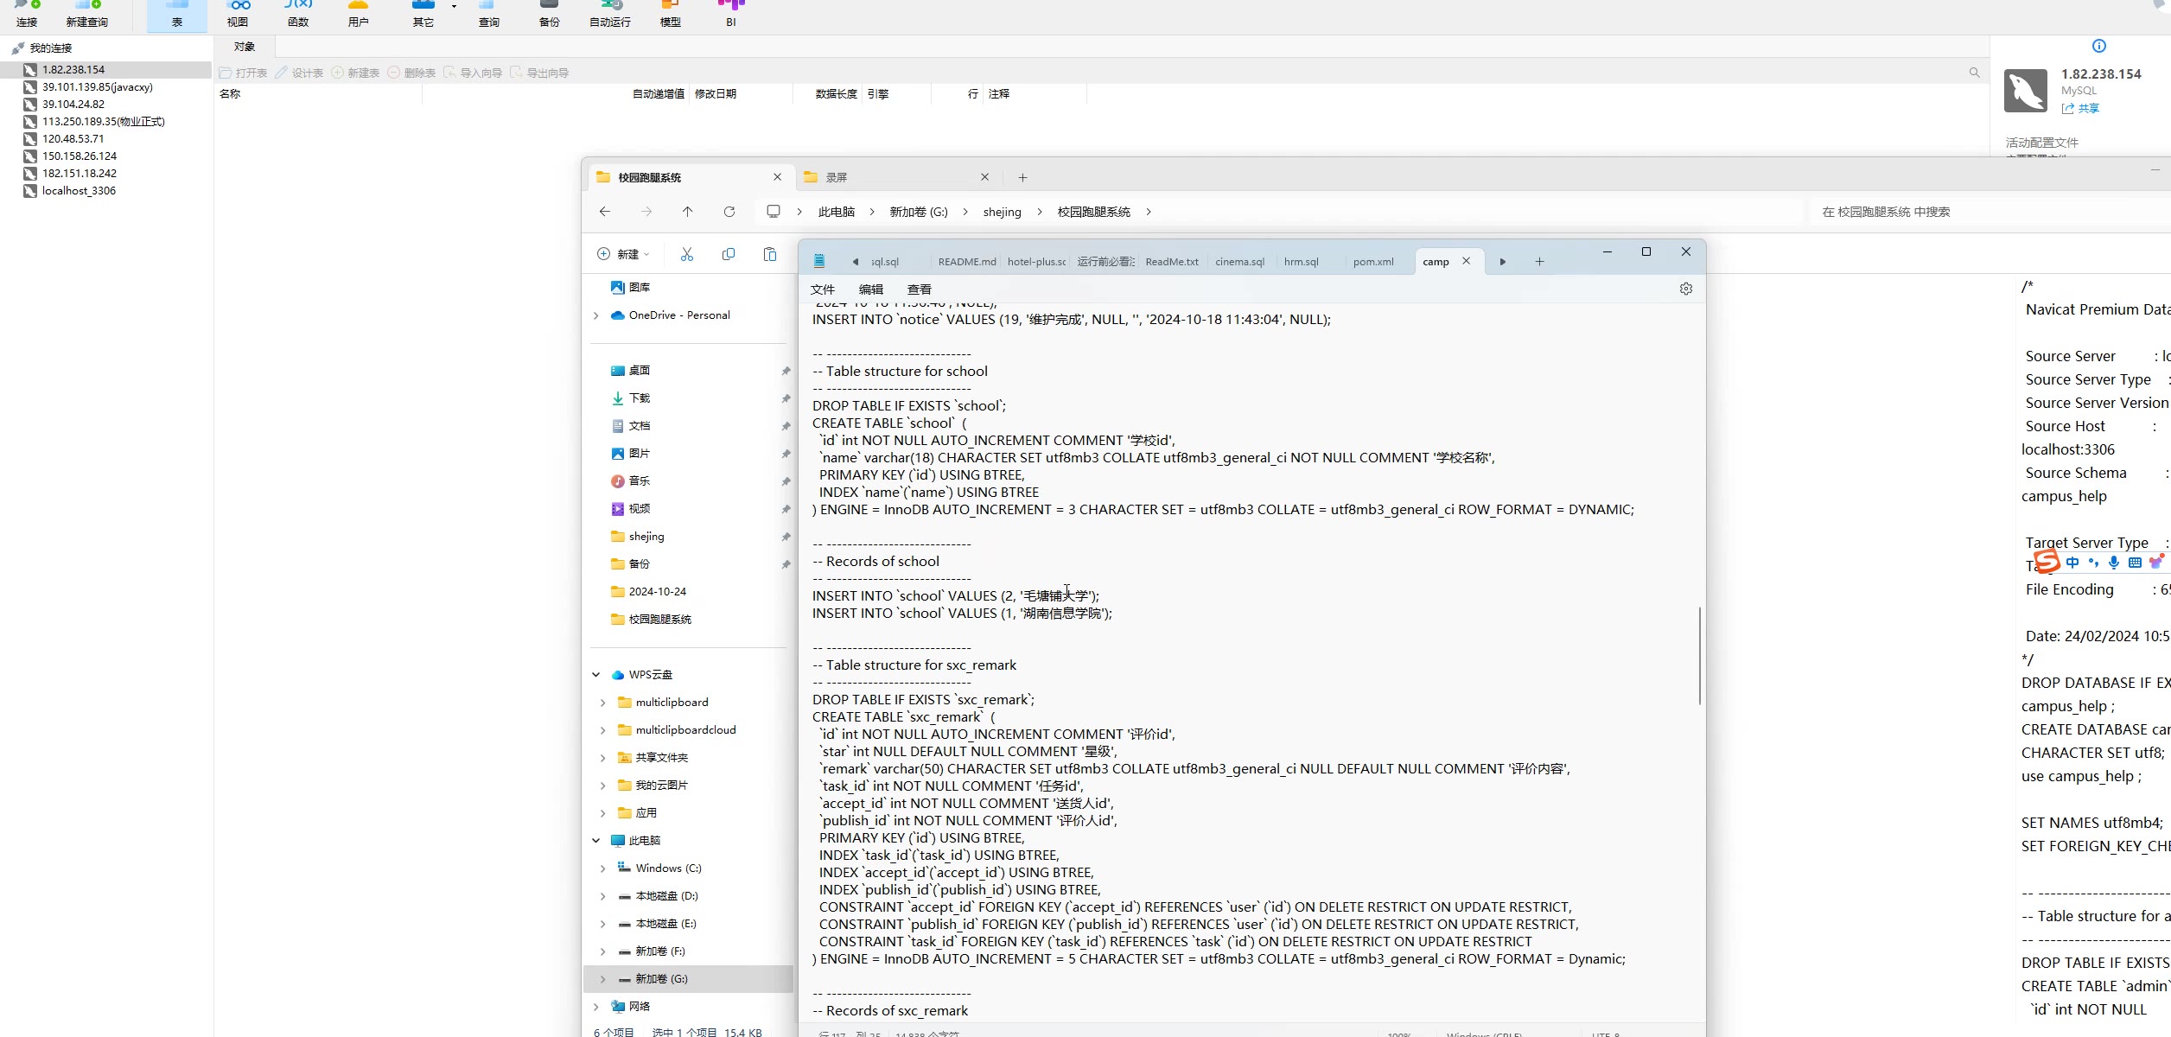Click the BI icon in Navicat toolbar
This screenshot has width=2171, height=1037.
pos(731,13)
